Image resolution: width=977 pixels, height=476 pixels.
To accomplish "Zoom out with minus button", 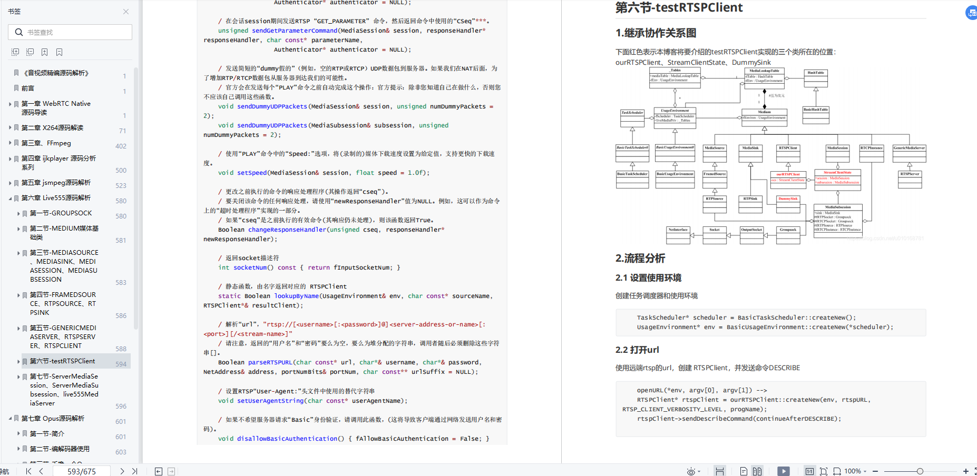I will [x=875, y=471].
